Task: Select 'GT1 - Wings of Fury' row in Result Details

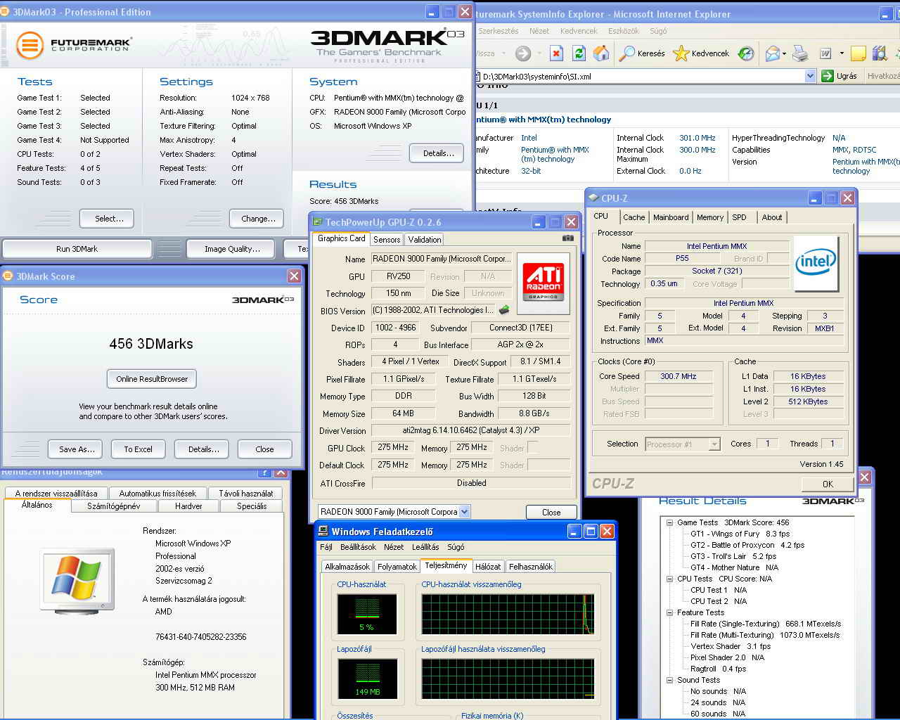Action: pos(740,534)
